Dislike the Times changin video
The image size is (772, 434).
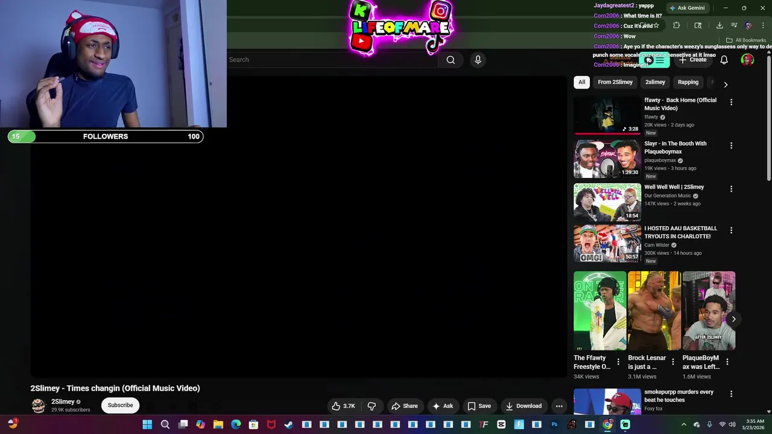(372, 406)
